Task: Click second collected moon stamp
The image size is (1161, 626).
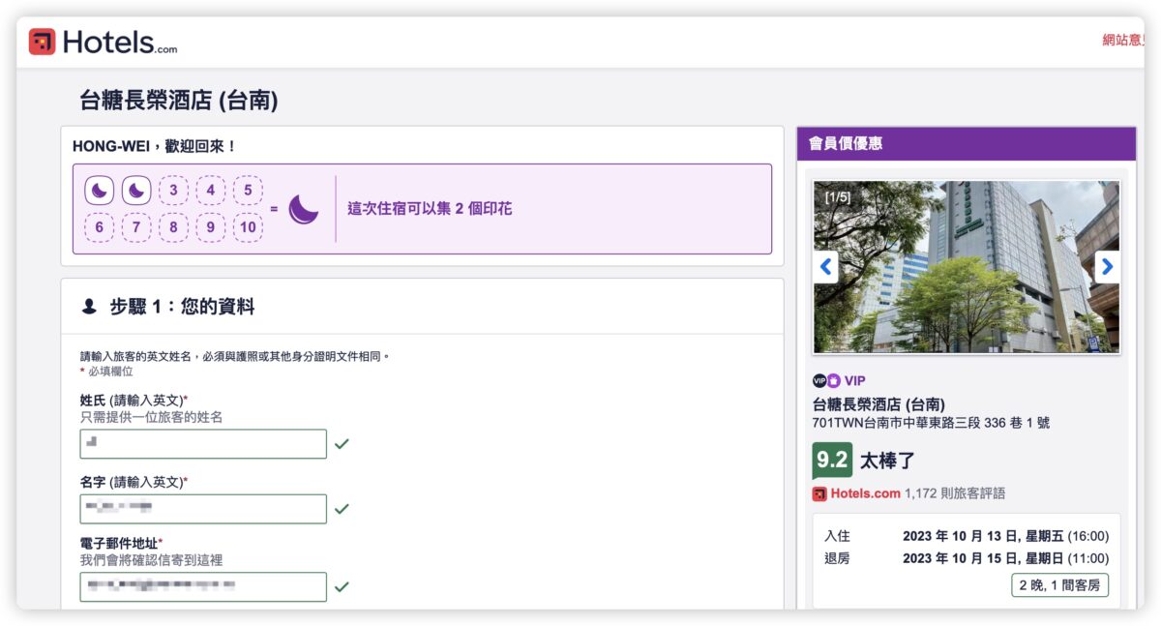Action: click(x=136, y=191)
